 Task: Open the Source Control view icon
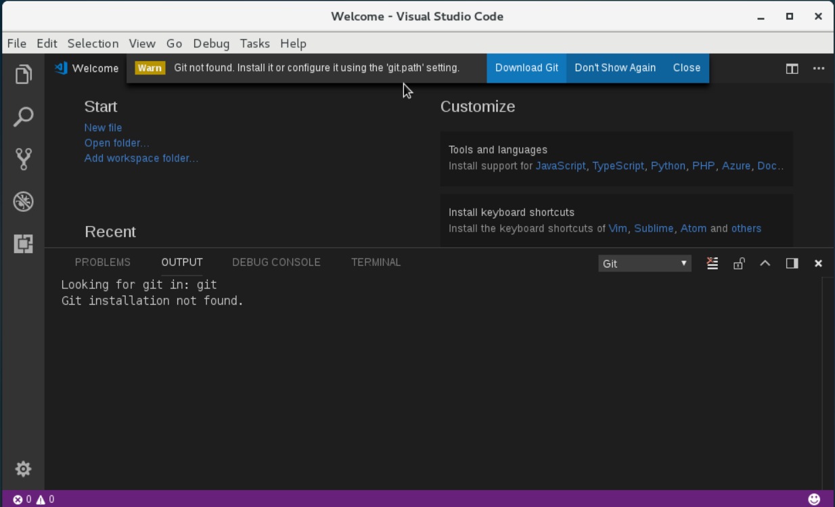point(23,159)
